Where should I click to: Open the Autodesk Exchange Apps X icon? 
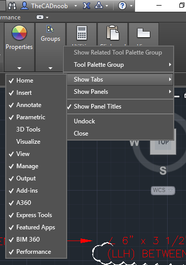tap(87, 6)
